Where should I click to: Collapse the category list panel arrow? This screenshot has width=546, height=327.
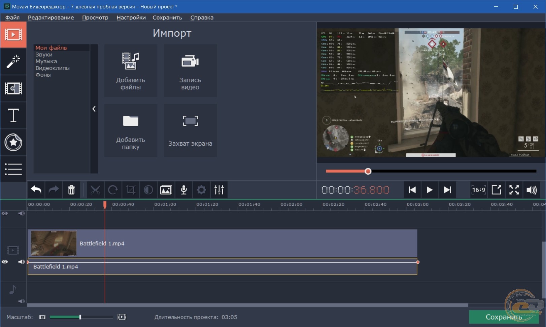click(x=94, y=109)
